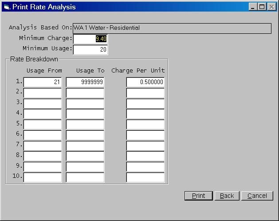279x221 pixels.
Task: Click row 1 Usage From field
Action: [x=43, y=82]
